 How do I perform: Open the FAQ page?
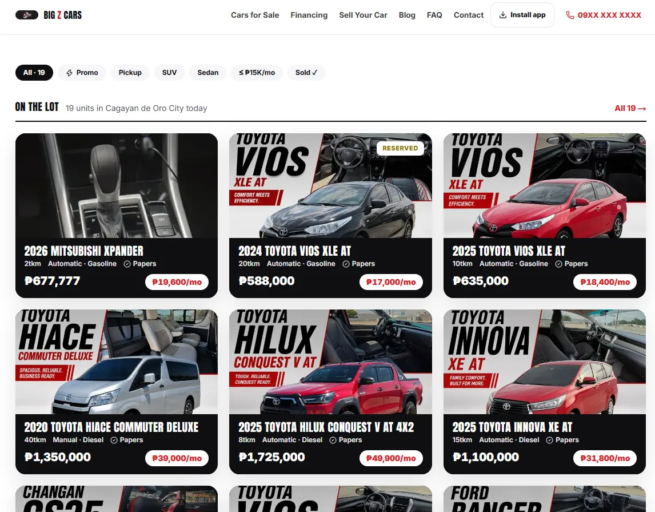point(434,15)
